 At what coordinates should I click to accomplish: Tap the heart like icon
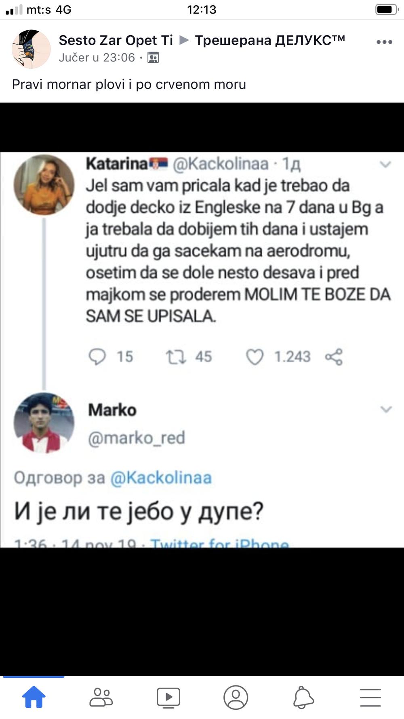tap(255, 357)
